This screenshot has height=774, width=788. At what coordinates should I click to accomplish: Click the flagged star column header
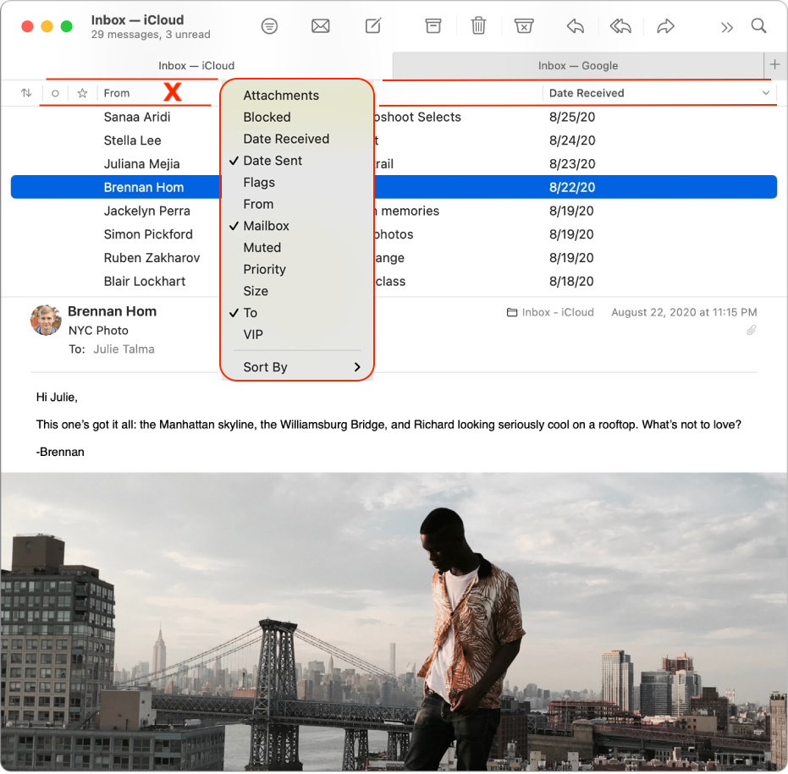tap(82, 93)
